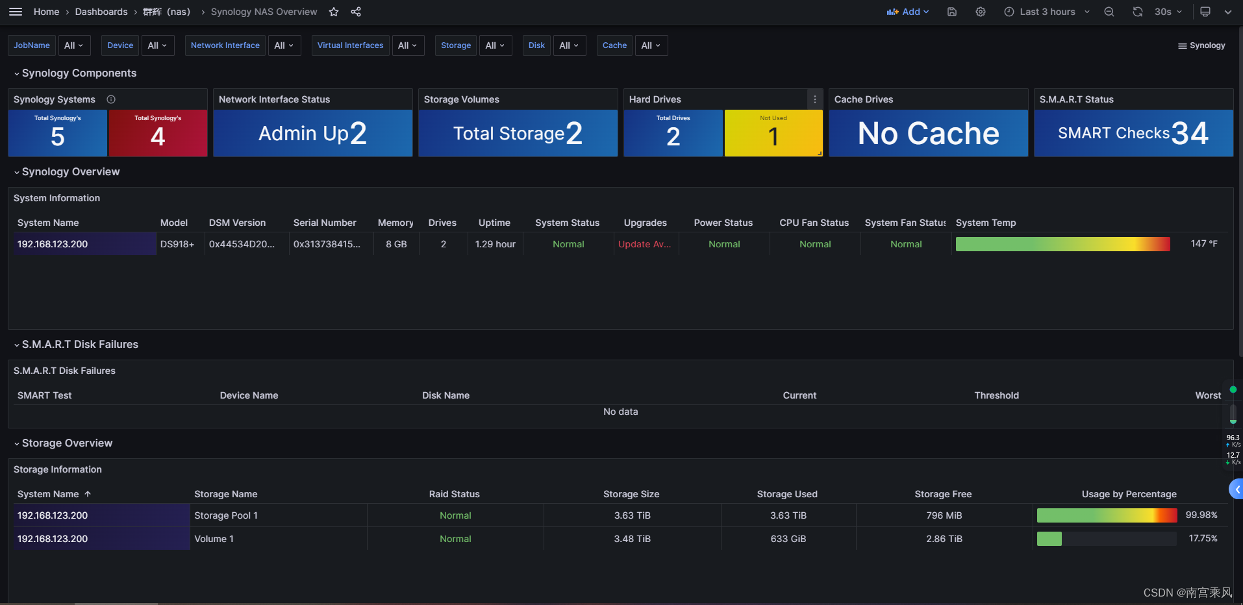Sort storage table by Storage Size
The height and width of the screenshot is (605, 1243).
click(631, 494)
